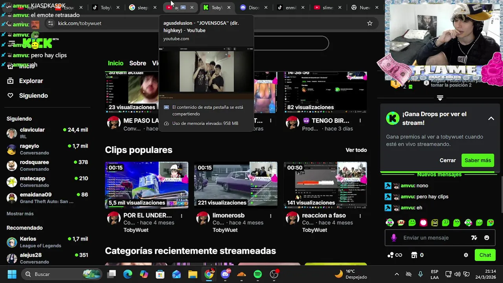Open alejus28 recommended channel
This screenshot has width=503, height=283.
point(47,258)
